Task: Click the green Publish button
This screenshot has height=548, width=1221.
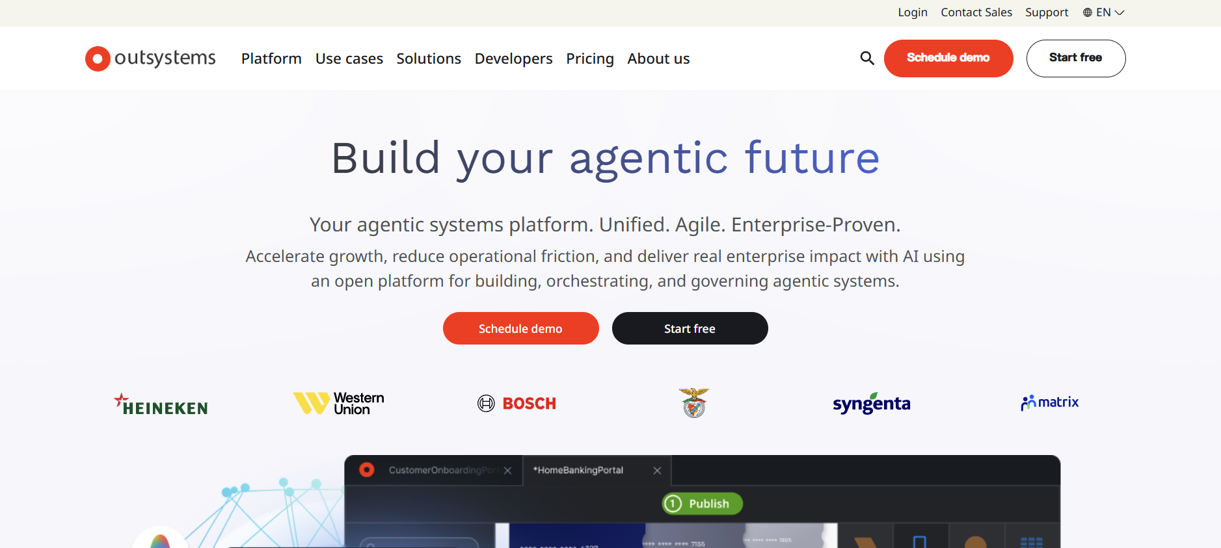Action: point(702,504)
